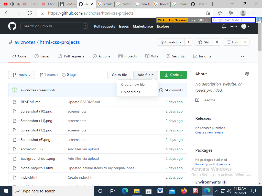Open the README.md file link

tap(31, 102)
